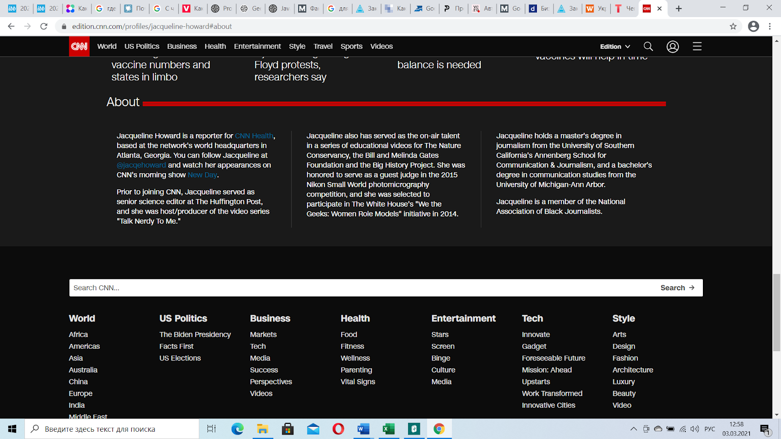Viewport: 781px width, 439px height.
Task: Bookmark this page with the star icon
Action: pos(733,26)
